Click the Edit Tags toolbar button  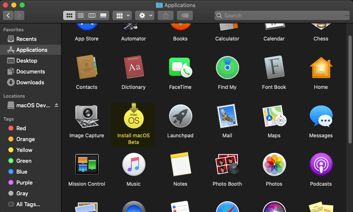185,15
